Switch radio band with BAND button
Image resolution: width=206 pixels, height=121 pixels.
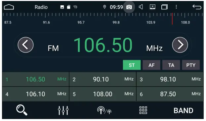(184, 110)
